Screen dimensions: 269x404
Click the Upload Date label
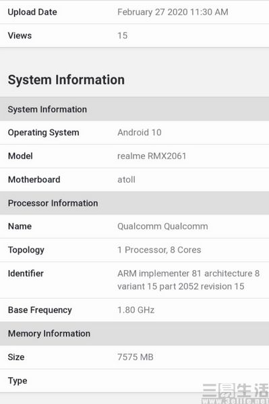click(32, 12)
